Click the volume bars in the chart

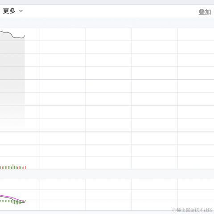click(x=13, y=167)
